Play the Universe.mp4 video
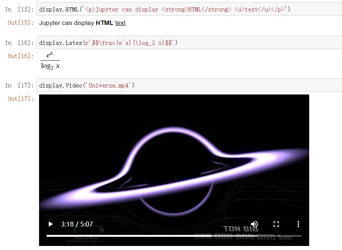The height and width of the screenshot is (250, 342). pos(50,224)
